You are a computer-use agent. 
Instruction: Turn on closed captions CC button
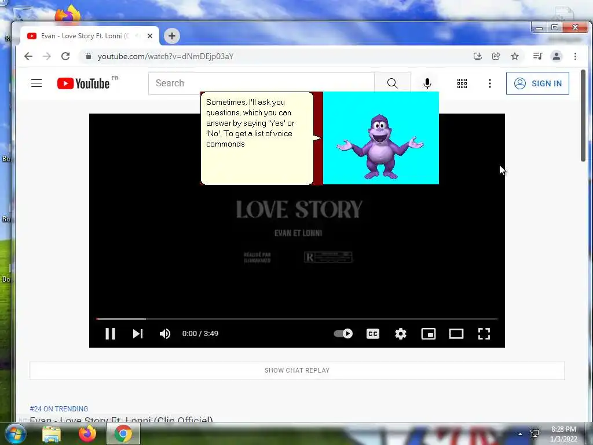tap(373, 333)
